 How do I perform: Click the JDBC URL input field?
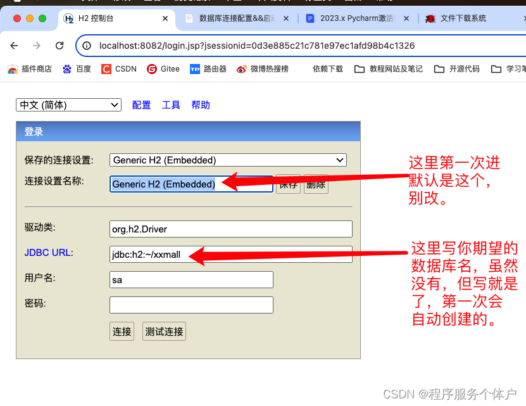pyautogui.click(x=231, y=254)
